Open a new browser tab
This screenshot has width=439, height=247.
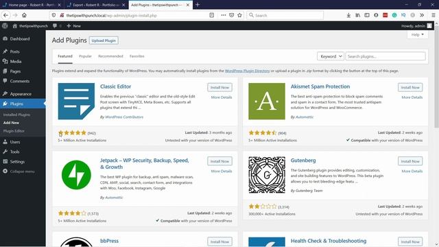(x=198, y=5)
